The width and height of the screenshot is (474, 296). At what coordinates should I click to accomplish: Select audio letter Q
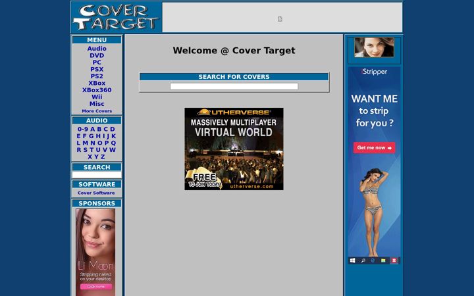[113, 143]
